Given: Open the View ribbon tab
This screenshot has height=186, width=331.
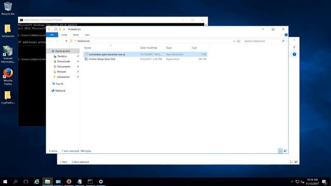Looking at the screenshot, I should click(x=87, y=35).
